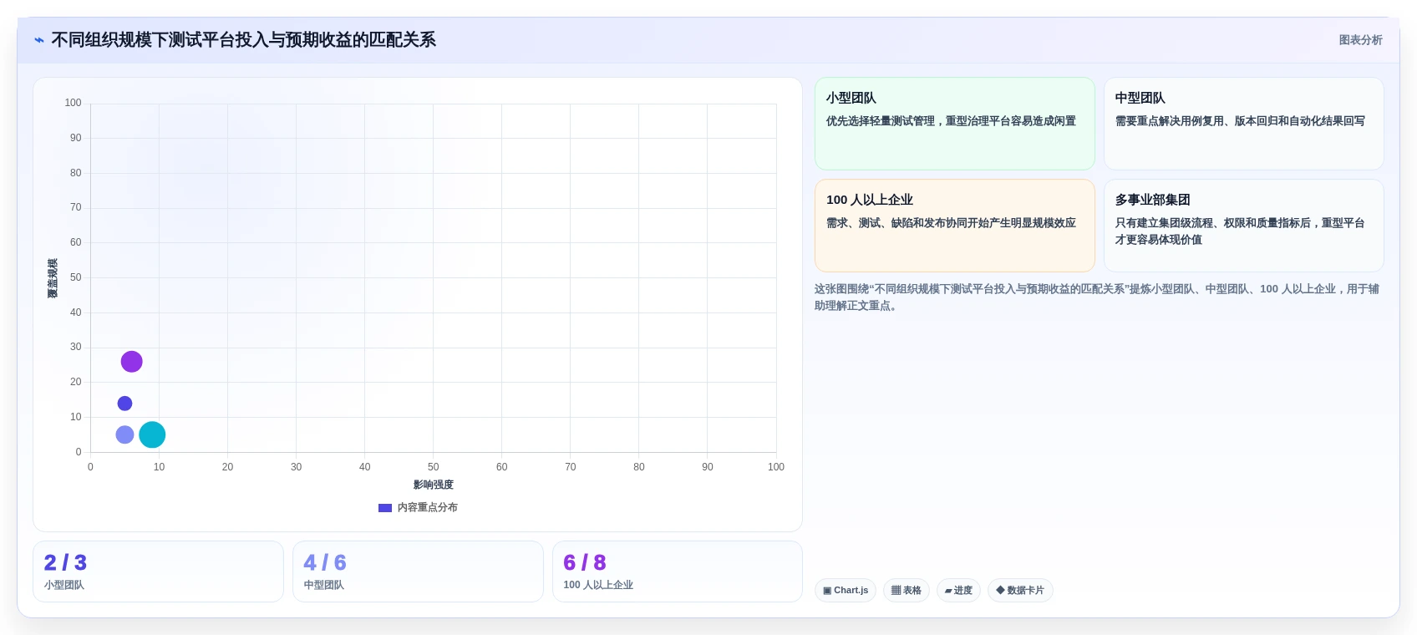Click the 覆盖规模 y-axis title
Screen dimensions: 1417x635
pyautogui.click(x=53, y=278)
